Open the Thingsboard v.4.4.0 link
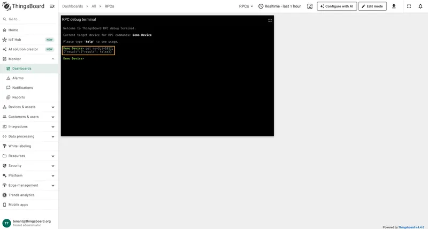Screen dimensions: 428x229 click(x=411, y=227)
